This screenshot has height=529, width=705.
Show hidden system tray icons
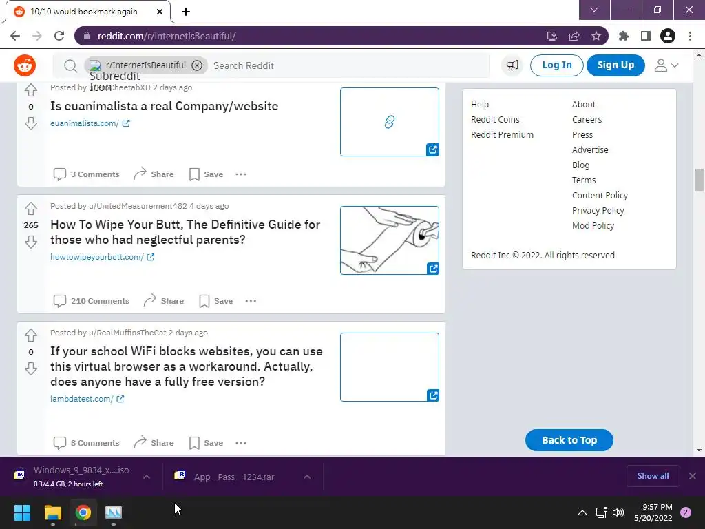coord(582,512)
